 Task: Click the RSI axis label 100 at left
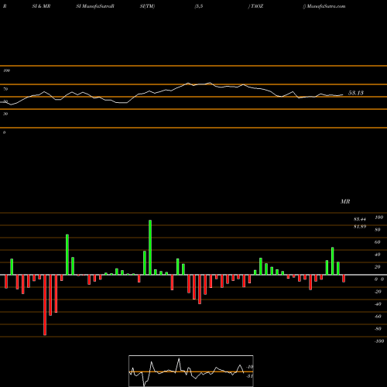pyautogui.click(x=6, y=70)
